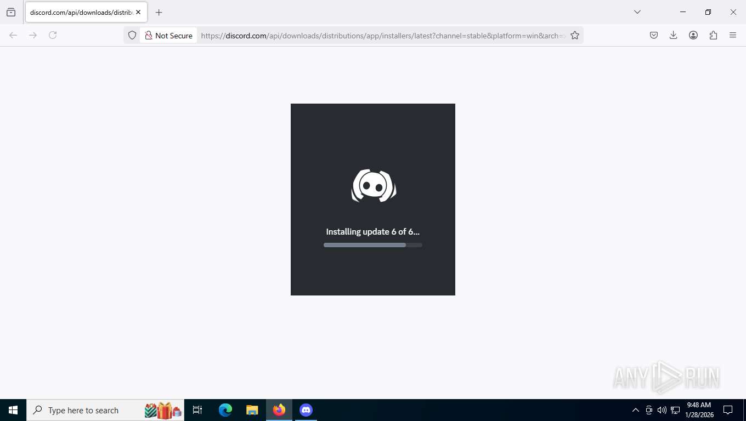Screen dimensions: 746x421
Task: Expand the list all tabs chevron
Action: (637, 12)
